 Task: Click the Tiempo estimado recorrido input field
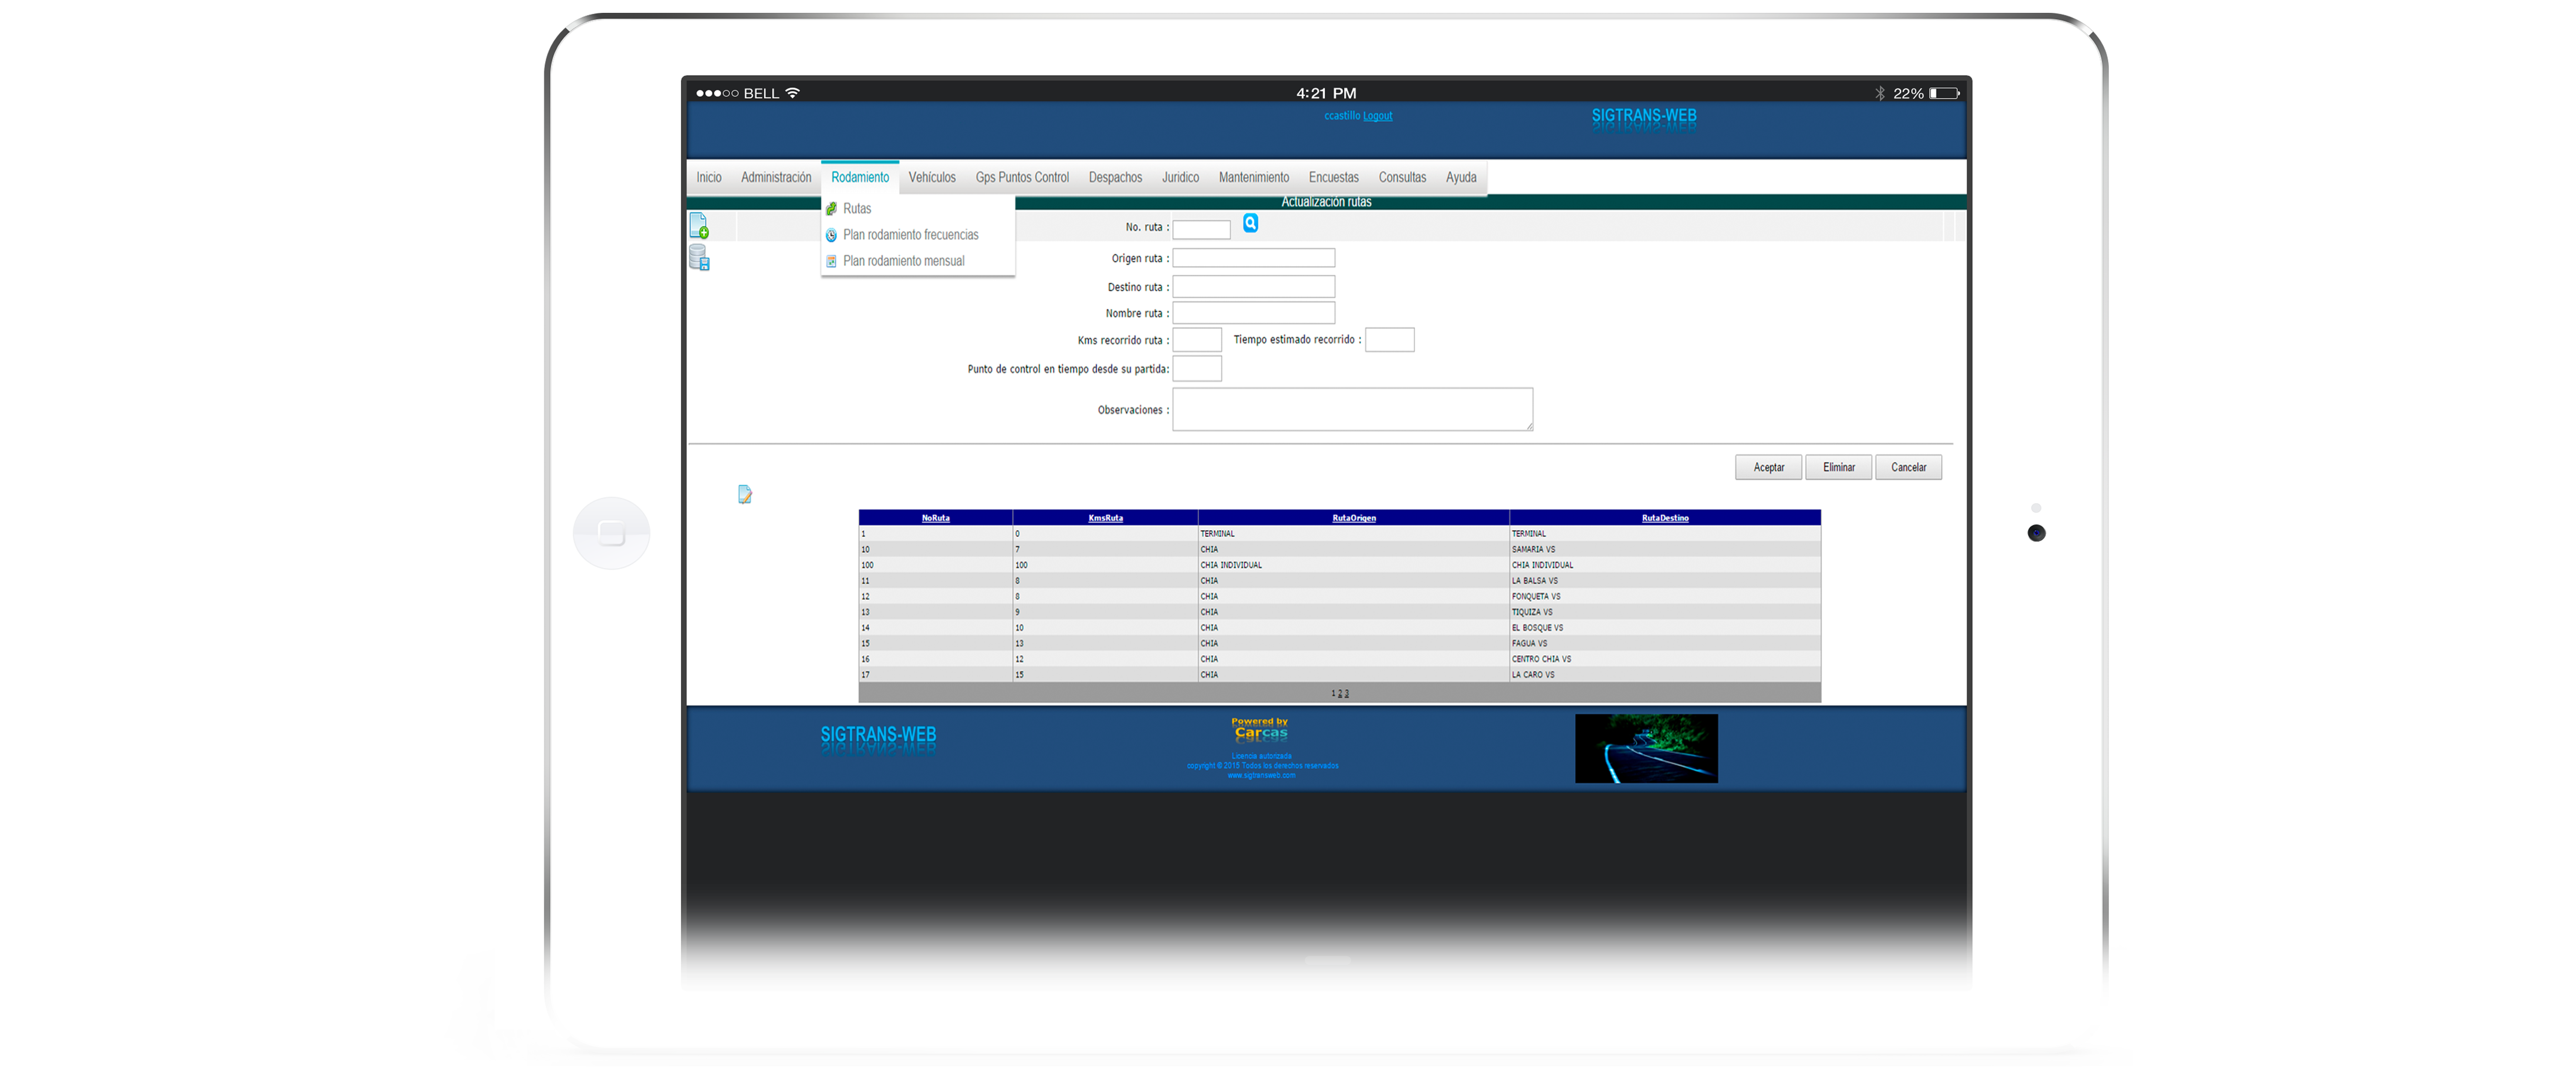1389,340
